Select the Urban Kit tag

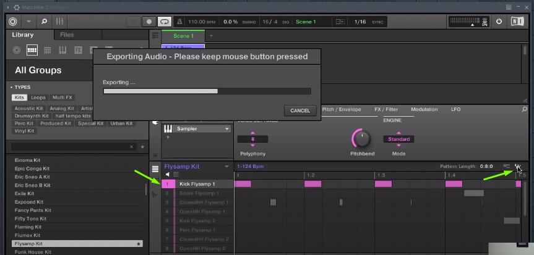(x=121, y=123)
